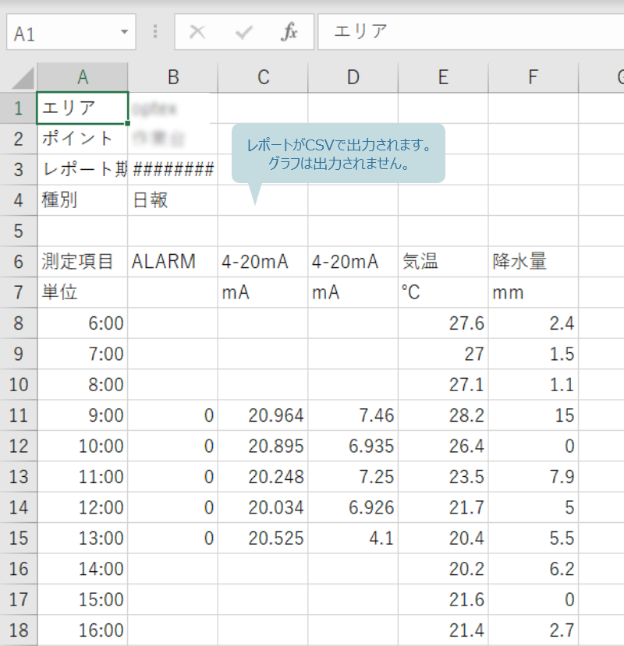Viewport: 624px width, 646px height.
Task: Click the 6:00 time cell
Action: pos(83,323)
